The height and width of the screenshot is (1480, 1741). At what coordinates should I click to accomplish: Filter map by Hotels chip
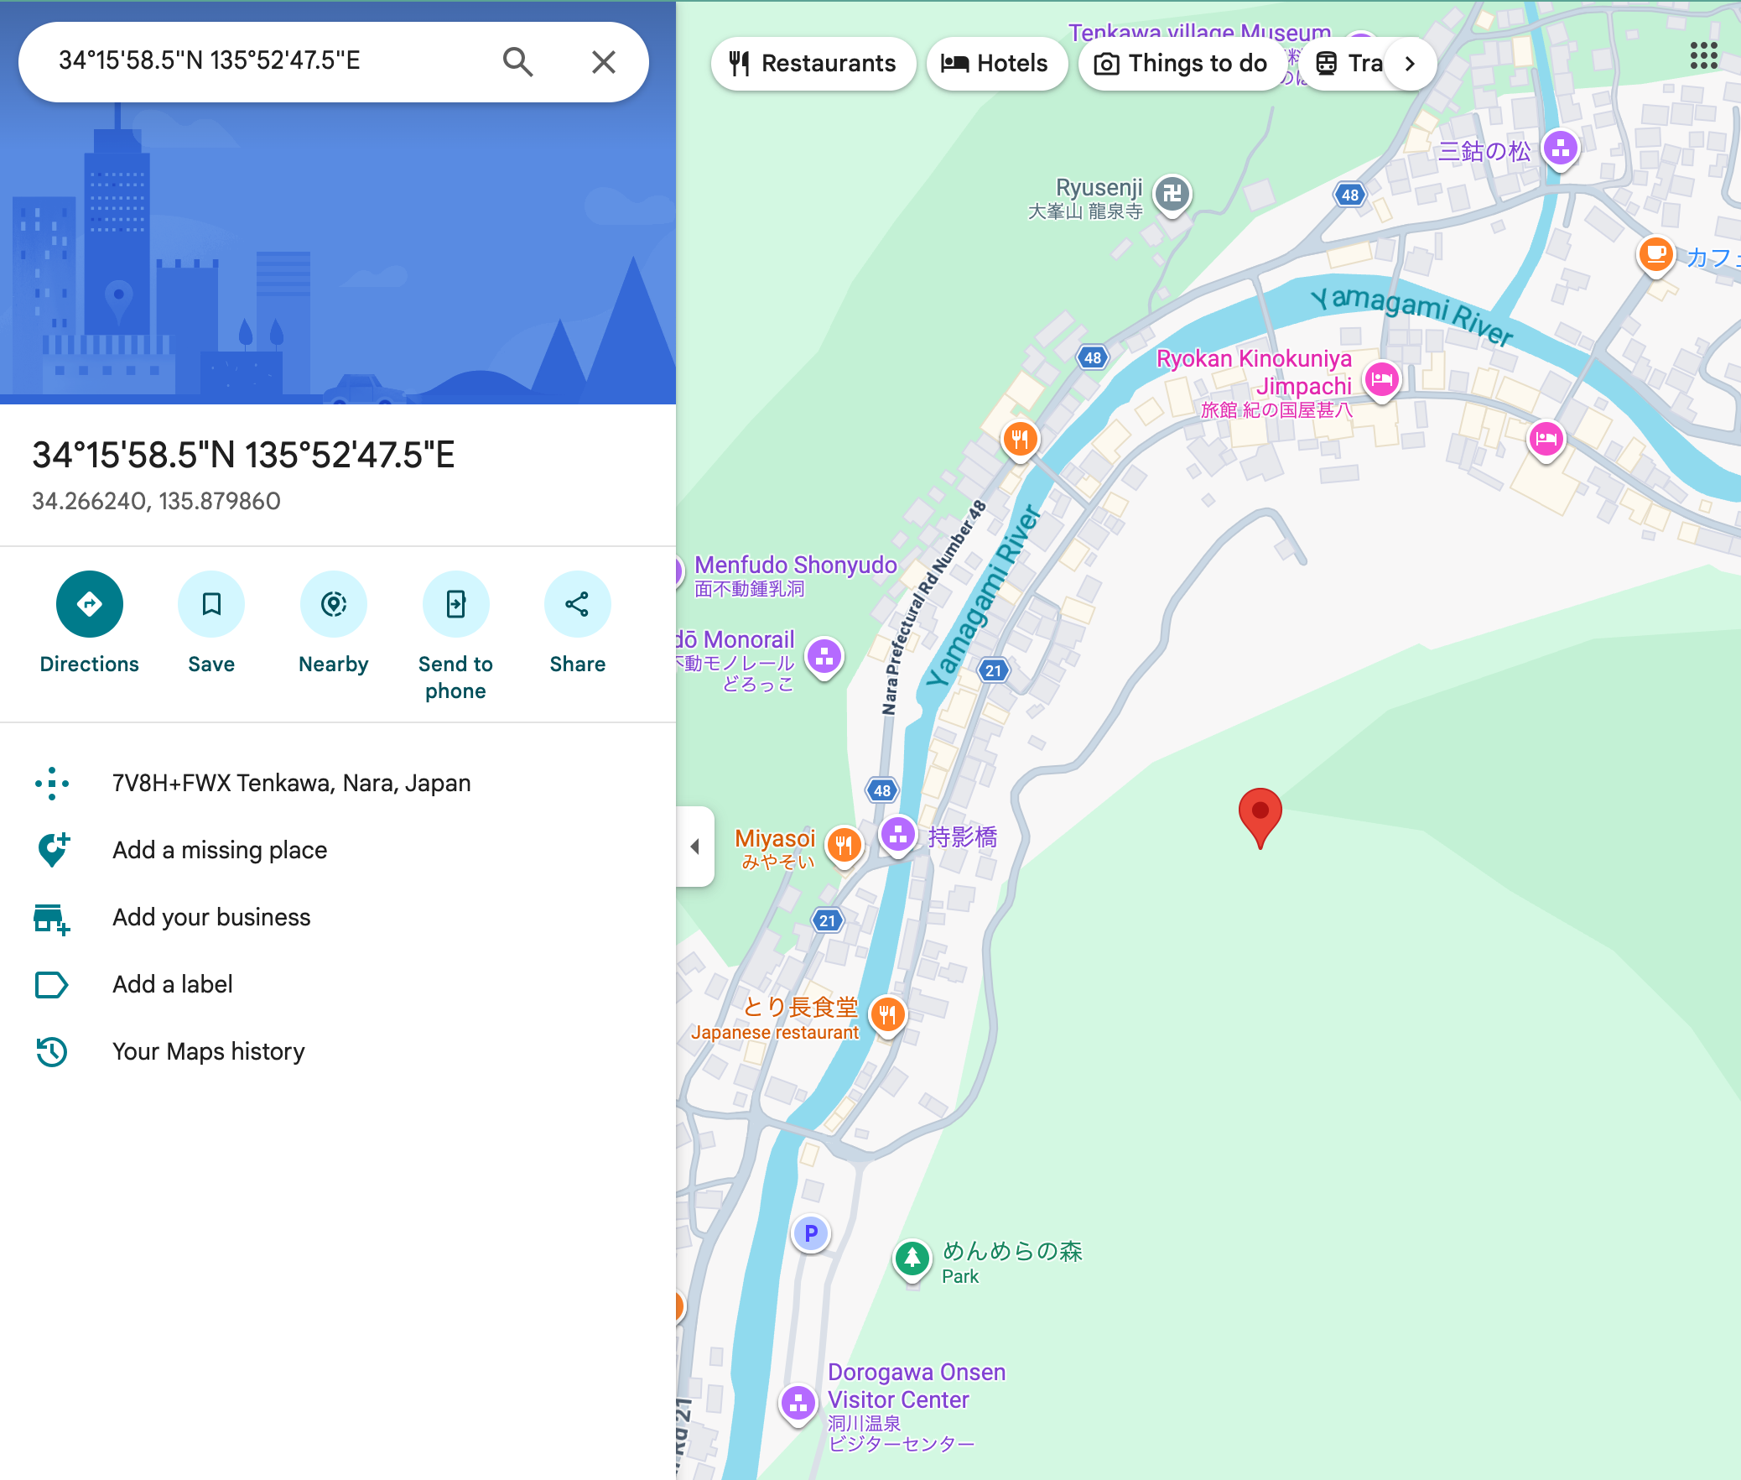(996, 64)
